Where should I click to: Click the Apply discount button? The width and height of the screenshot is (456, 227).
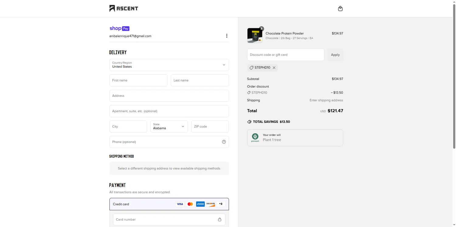(x=335, y=55)
